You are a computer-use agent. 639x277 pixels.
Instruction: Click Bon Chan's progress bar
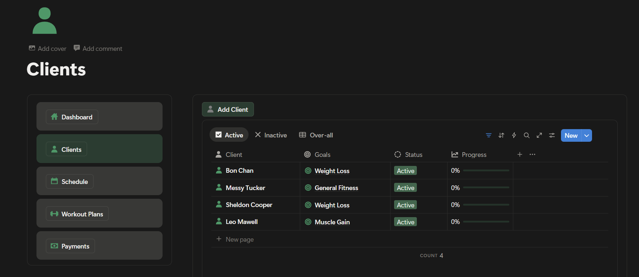486,170
